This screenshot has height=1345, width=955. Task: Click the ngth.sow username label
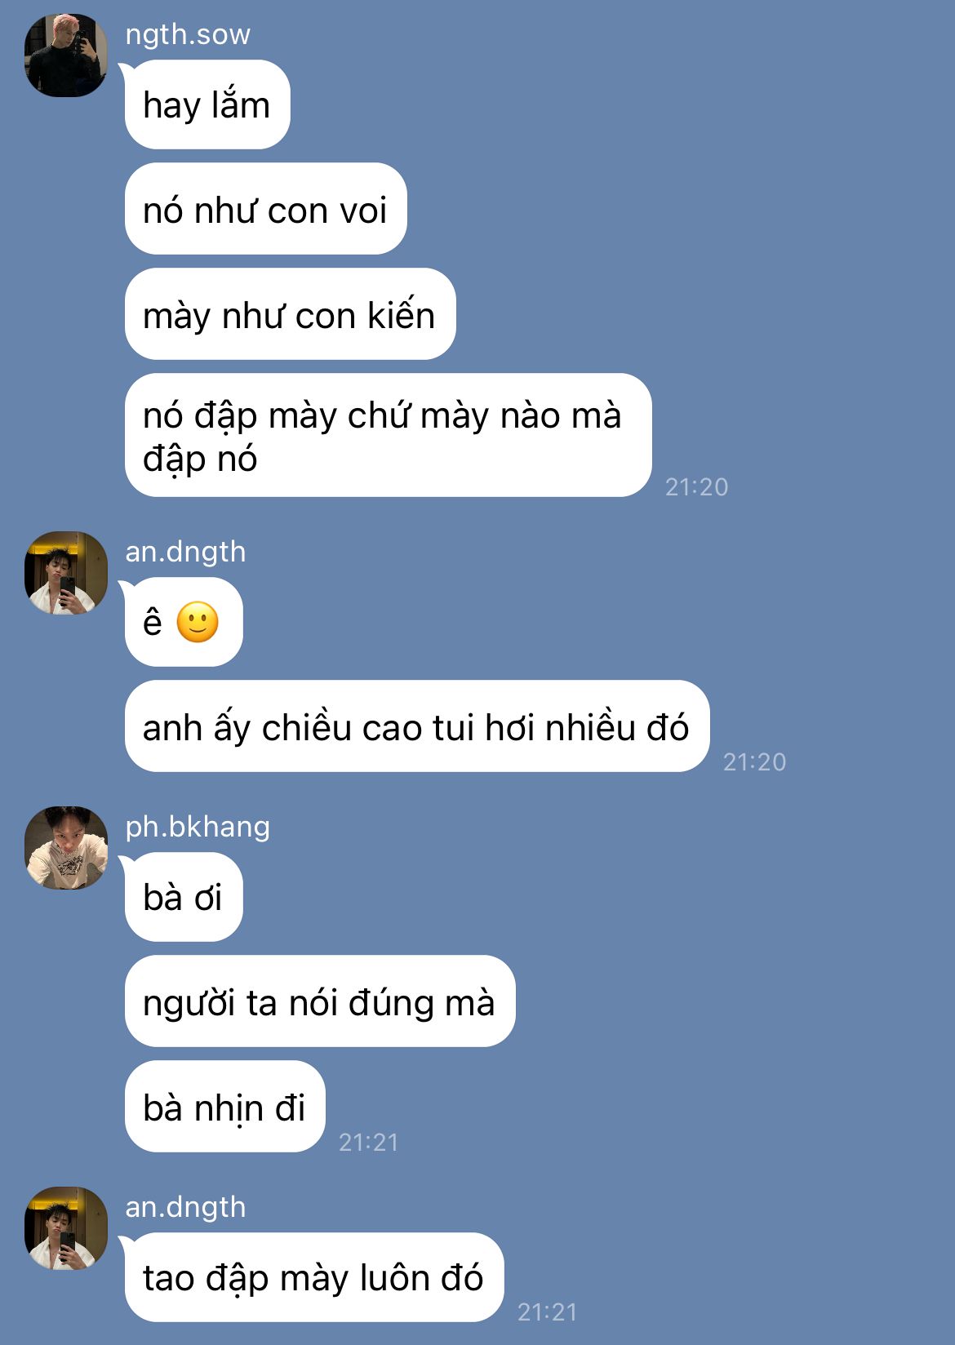click(x=188, y=34)
